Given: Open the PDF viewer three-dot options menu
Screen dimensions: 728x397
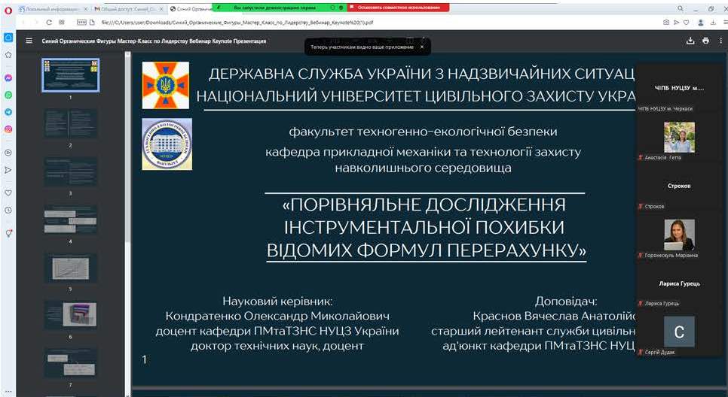Looking at the screenshot, I should click(x=720, y=41).
